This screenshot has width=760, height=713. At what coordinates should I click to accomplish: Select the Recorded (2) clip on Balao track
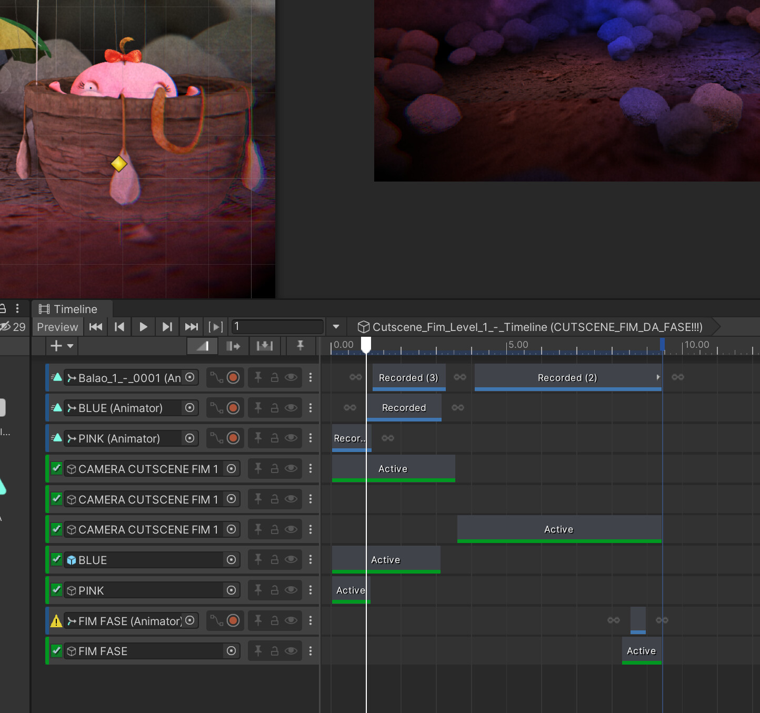[x=567, y=377]
